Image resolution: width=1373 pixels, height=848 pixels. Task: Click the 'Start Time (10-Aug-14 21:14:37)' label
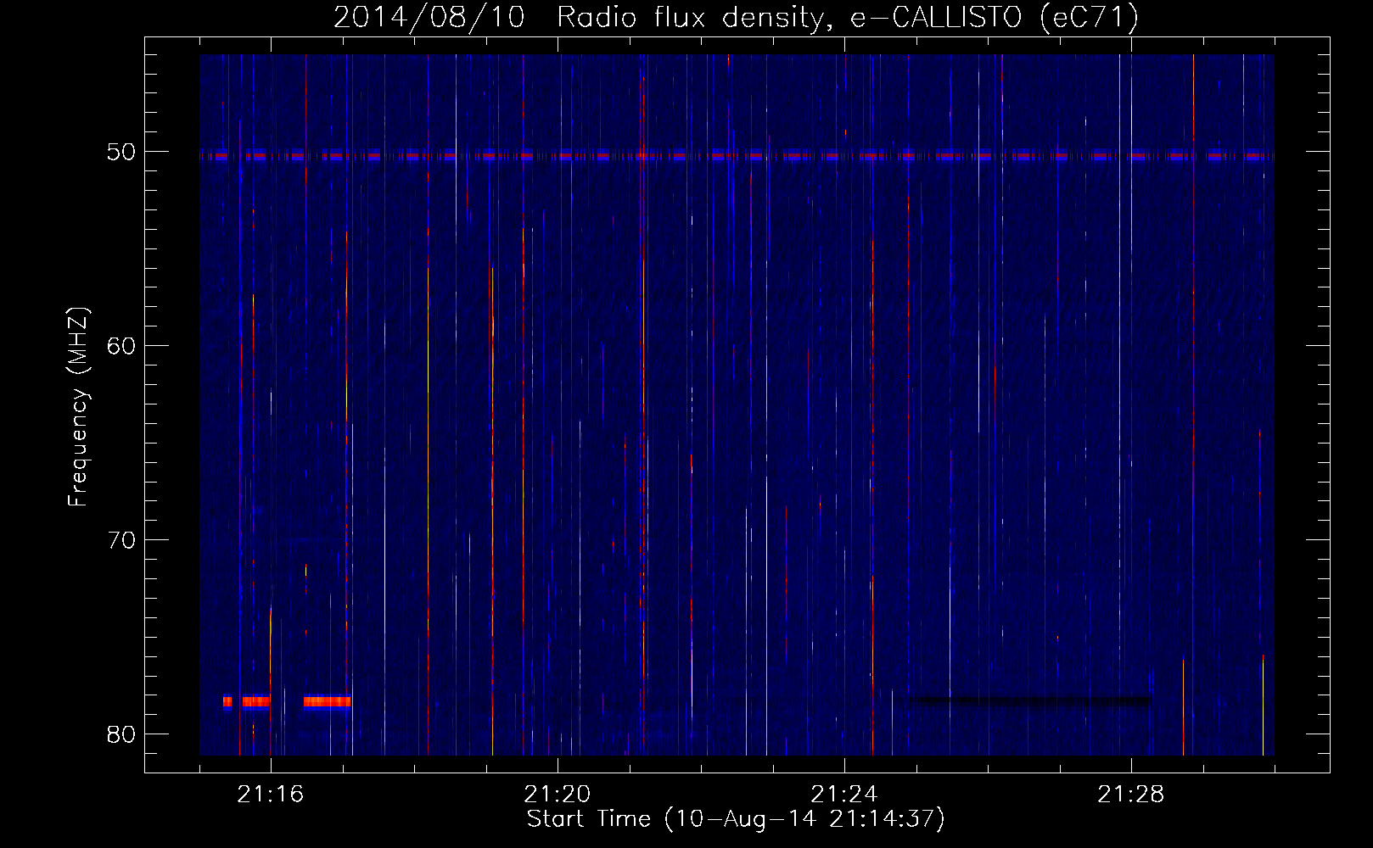coord(736,819)
